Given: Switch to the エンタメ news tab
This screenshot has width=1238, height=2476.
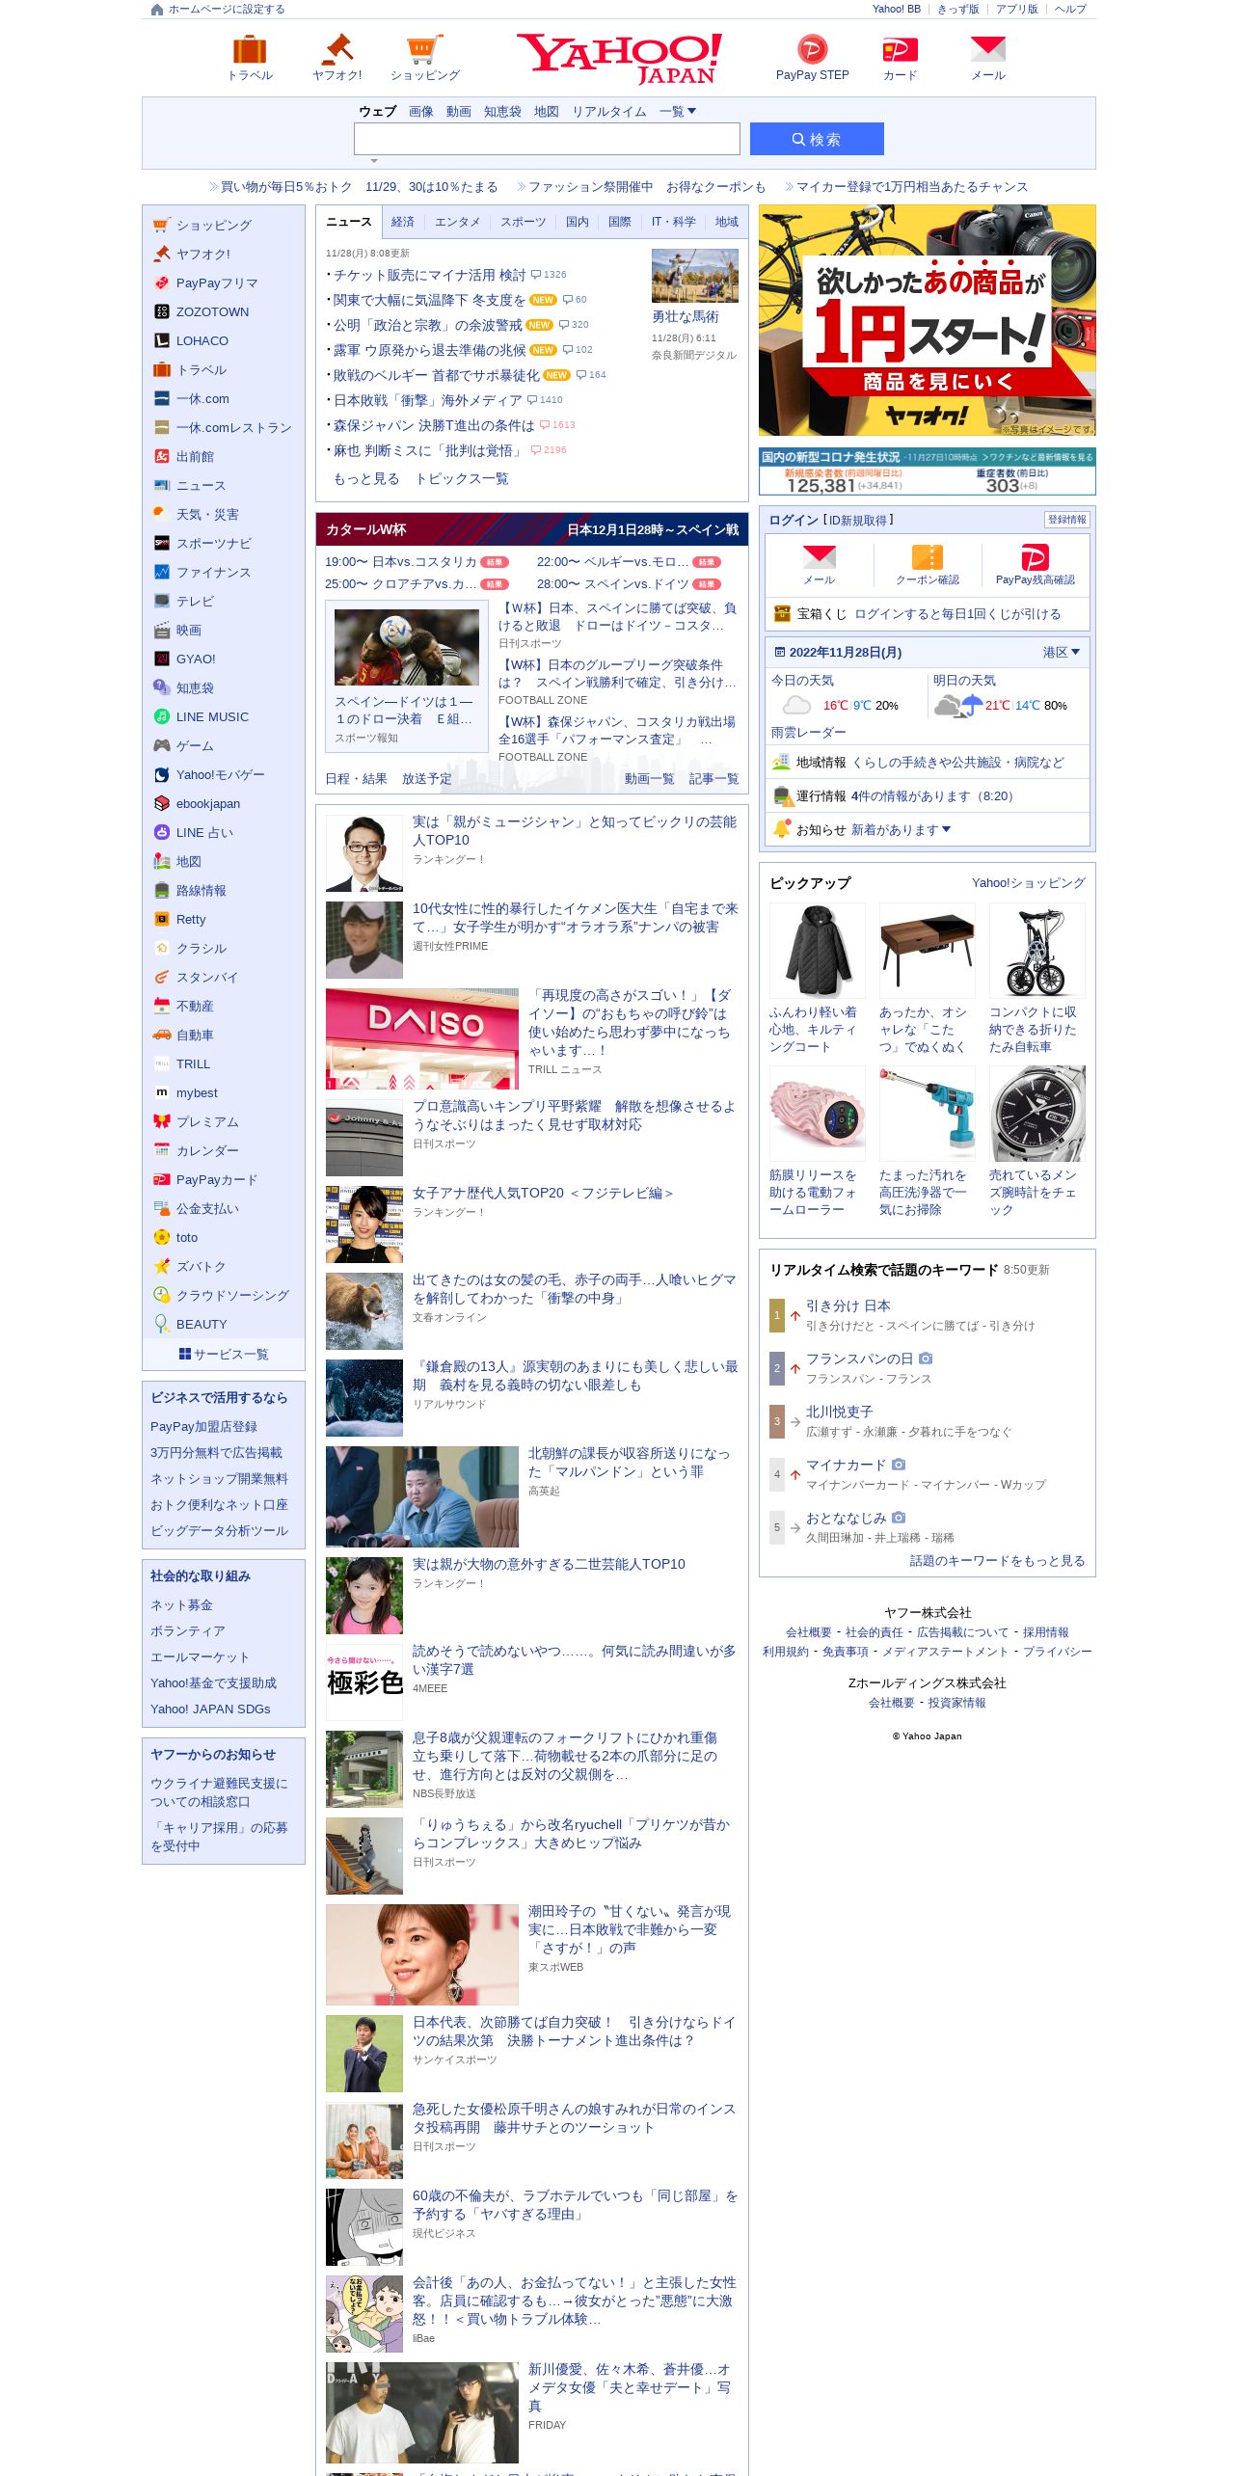Looking at the screenshot, I should 457,222.
